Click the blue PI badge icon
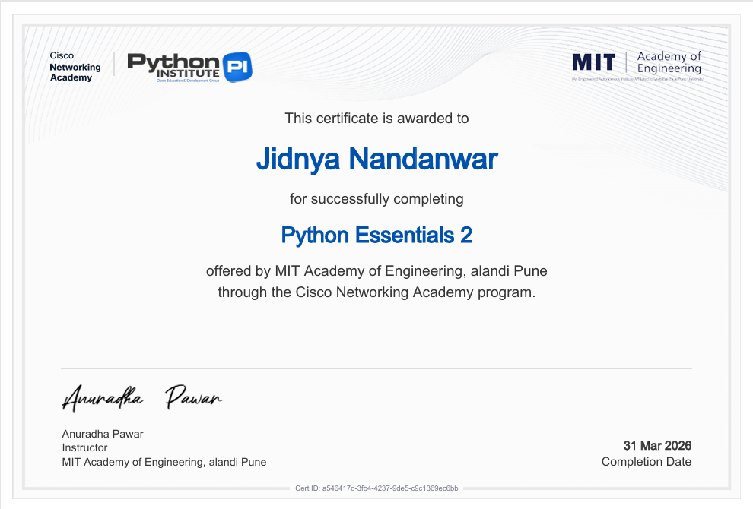The width and height of the screenshot is (753, 509). pyautogui.click(x=238, y=66)
